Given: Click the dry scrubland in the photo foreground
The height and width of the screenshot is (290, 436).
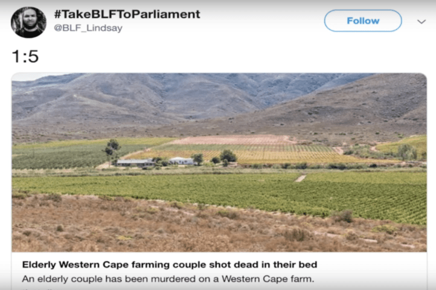Looking at the screenshot, I should point(167,228).
